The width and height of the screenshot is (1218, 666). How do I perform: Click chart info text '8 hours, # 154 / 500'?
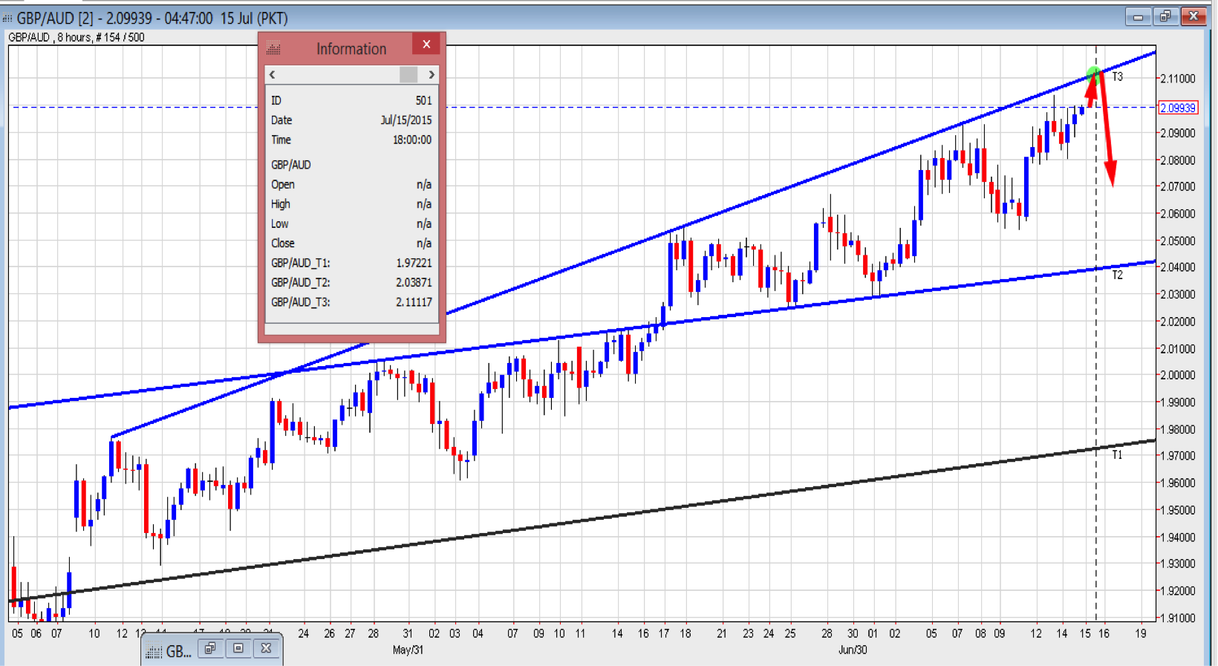point(100,37)
